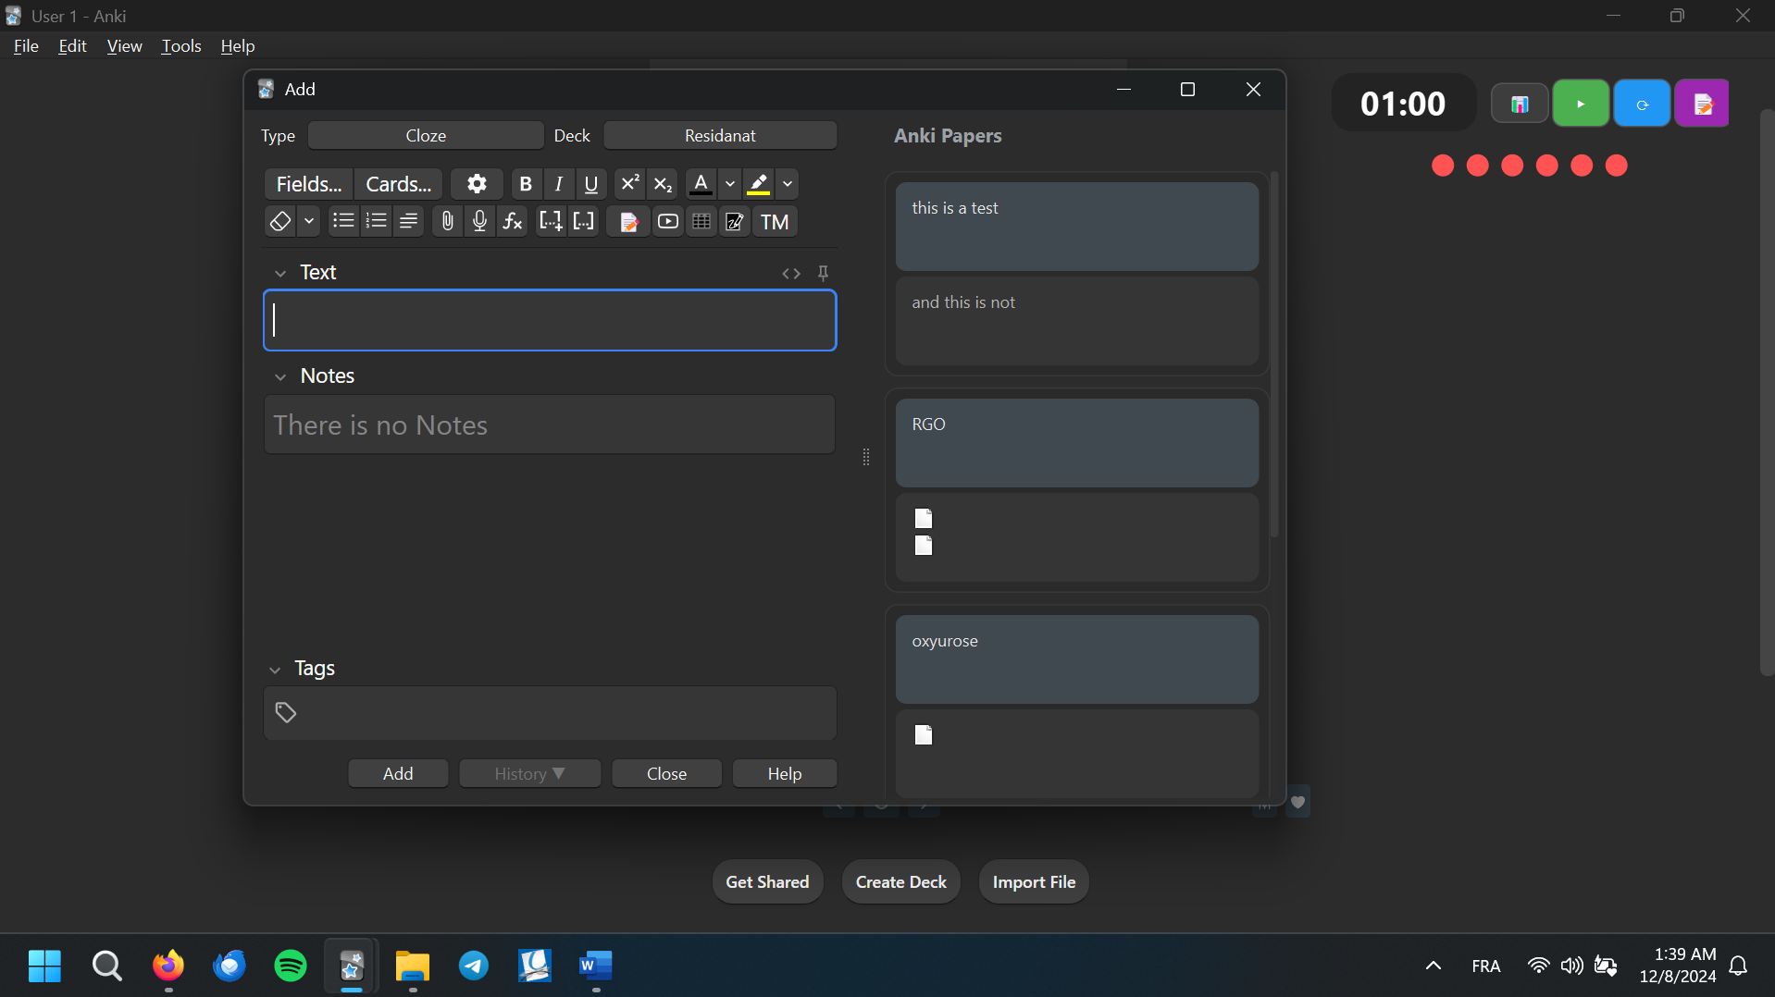Click the green play timer button
This screenshot has width=1775, height=997.
tap(1581, 104)
